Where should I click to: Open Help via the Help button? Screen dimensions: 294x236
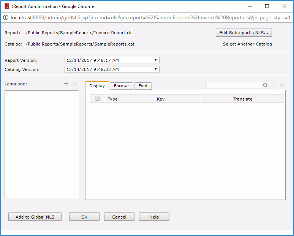154,217
